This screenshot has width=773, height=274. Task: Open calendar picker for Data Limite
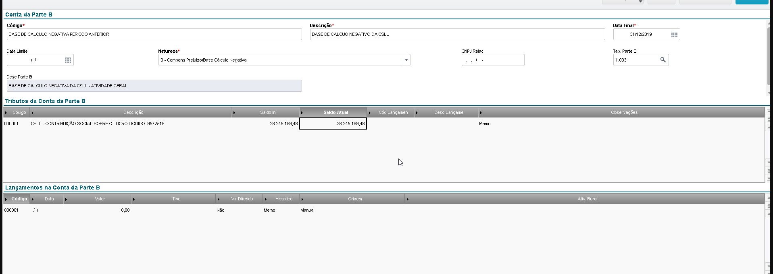[68, 60]
